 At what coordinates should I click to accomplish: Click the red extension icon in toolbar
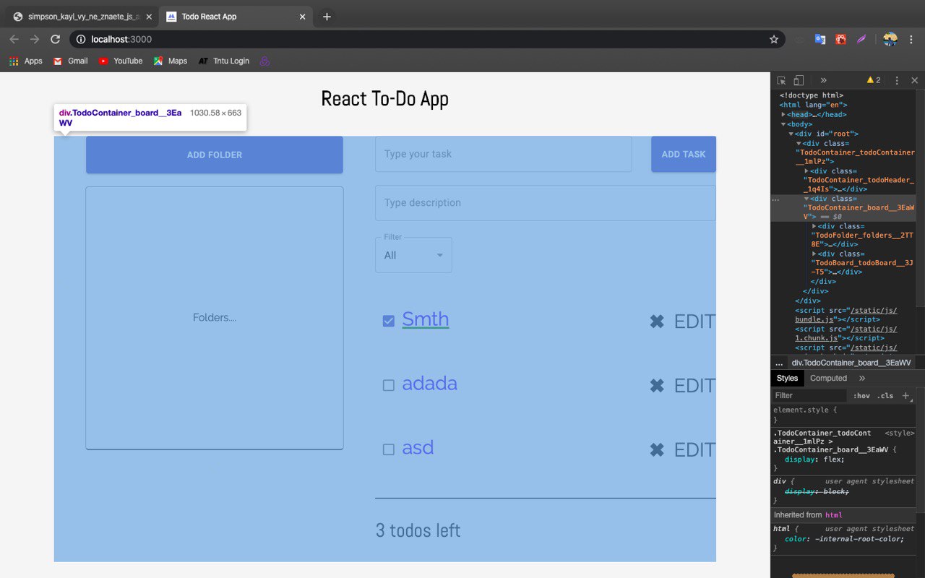tap(841, 39)
